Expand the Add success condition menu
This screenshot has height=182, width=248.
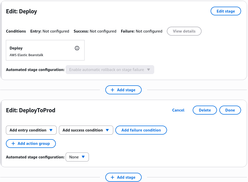pyautogui.click(x=86, y=130)
